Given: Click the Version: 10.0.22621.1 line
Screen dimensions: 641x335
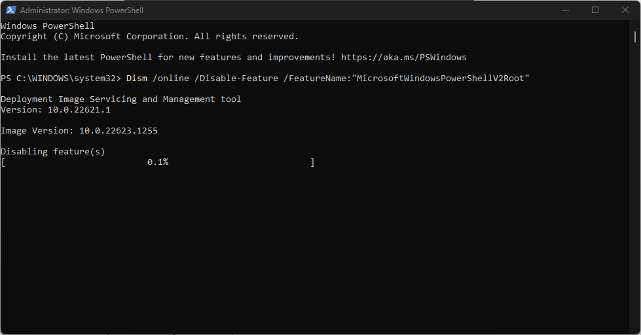Looking at the screenshot, I should (x=56, y=109).
